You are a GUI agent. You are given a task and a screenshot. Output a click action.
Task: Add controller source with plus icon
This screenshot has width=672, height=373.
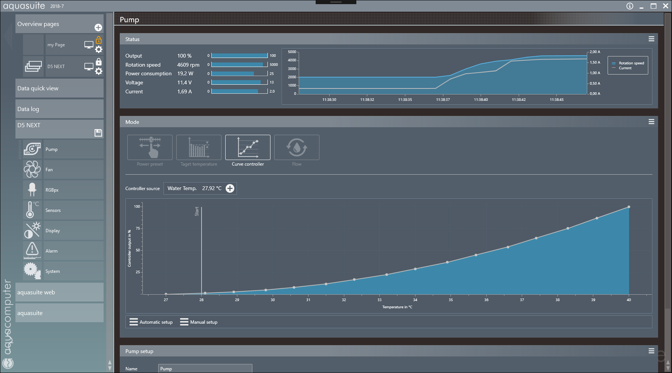230,189
